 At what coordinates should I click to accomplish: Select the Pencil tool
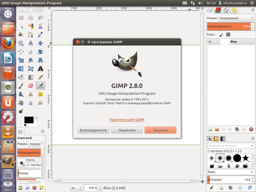[x=40, y=77]
